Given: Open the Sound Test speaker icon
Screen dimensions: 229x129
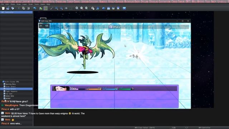Looking at the screenshot, I should (103, 8).
